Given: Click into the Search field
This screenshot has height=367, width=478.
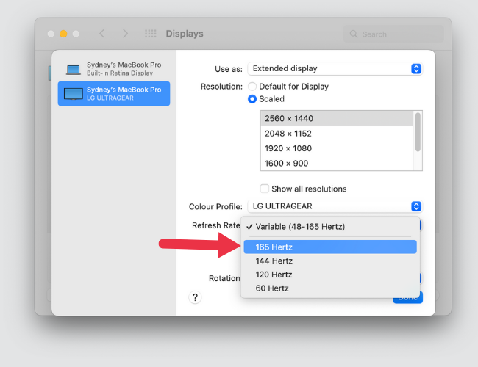Looking at the screenshot, I should coord(393,34).
